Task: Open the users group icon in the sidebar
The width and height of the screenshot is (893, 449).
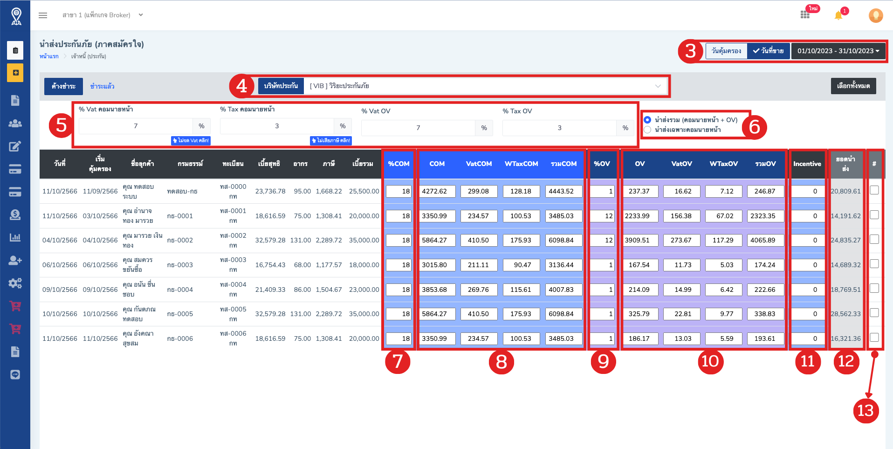Action: coord(15,124)
